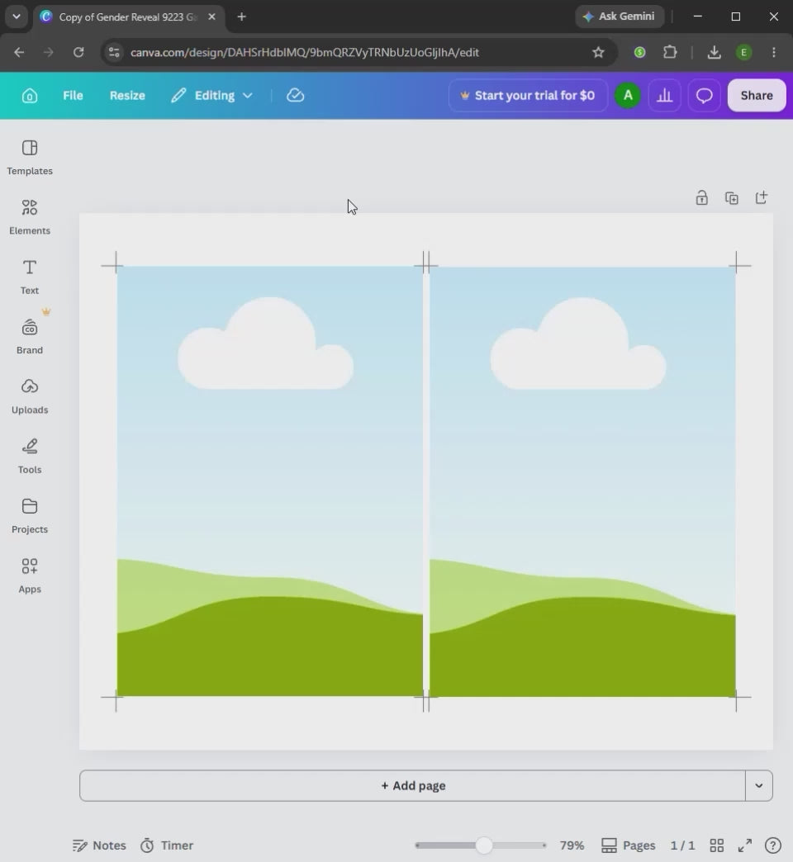Click the Ask Gemini button
This screenshot has height=862, width=793.
tap(620, 17)
